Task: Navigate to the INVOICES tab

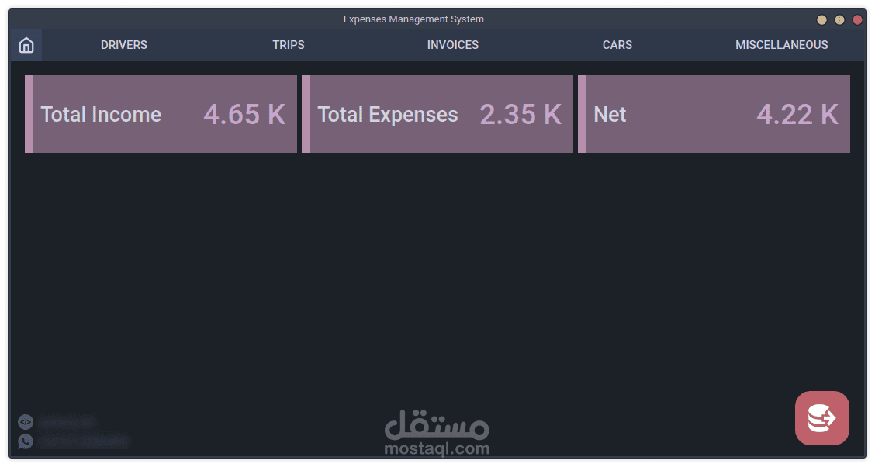Action: (453, 44)
